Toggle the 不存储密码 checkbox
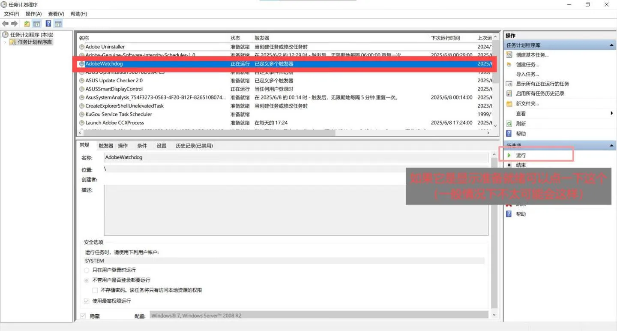 pos(95,290)
